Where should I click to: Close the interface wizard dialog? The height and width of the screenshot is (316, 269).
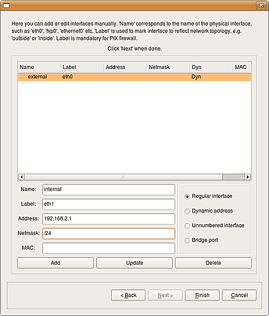(x=261, y=5)
